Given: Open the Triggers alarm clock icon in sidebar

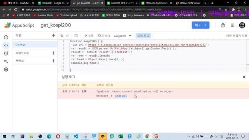Looking at the screenshot, I should coord(6,53).
